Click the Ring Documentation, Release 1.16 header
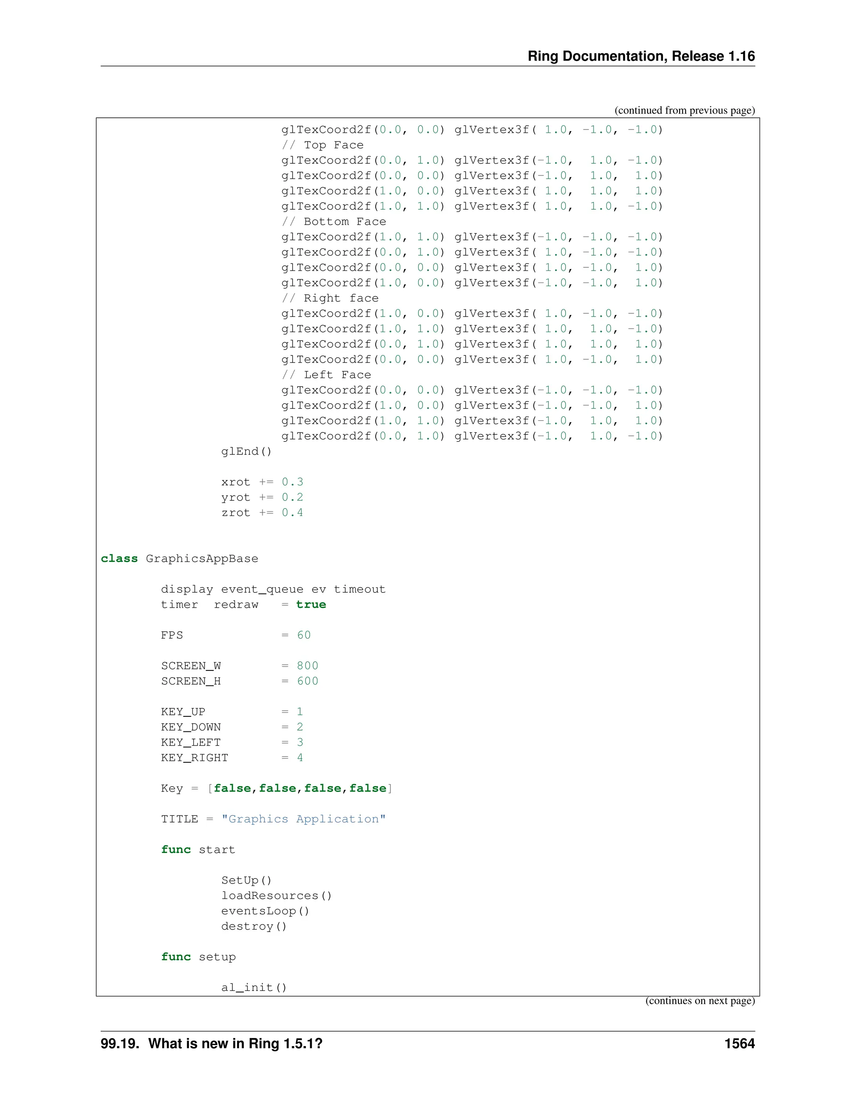Image resolution: width=856 pixels, height=1107 pixels. [640, 56]
